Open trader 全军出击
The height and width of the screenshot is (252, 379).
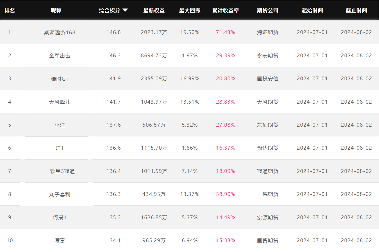click(60, 55)
